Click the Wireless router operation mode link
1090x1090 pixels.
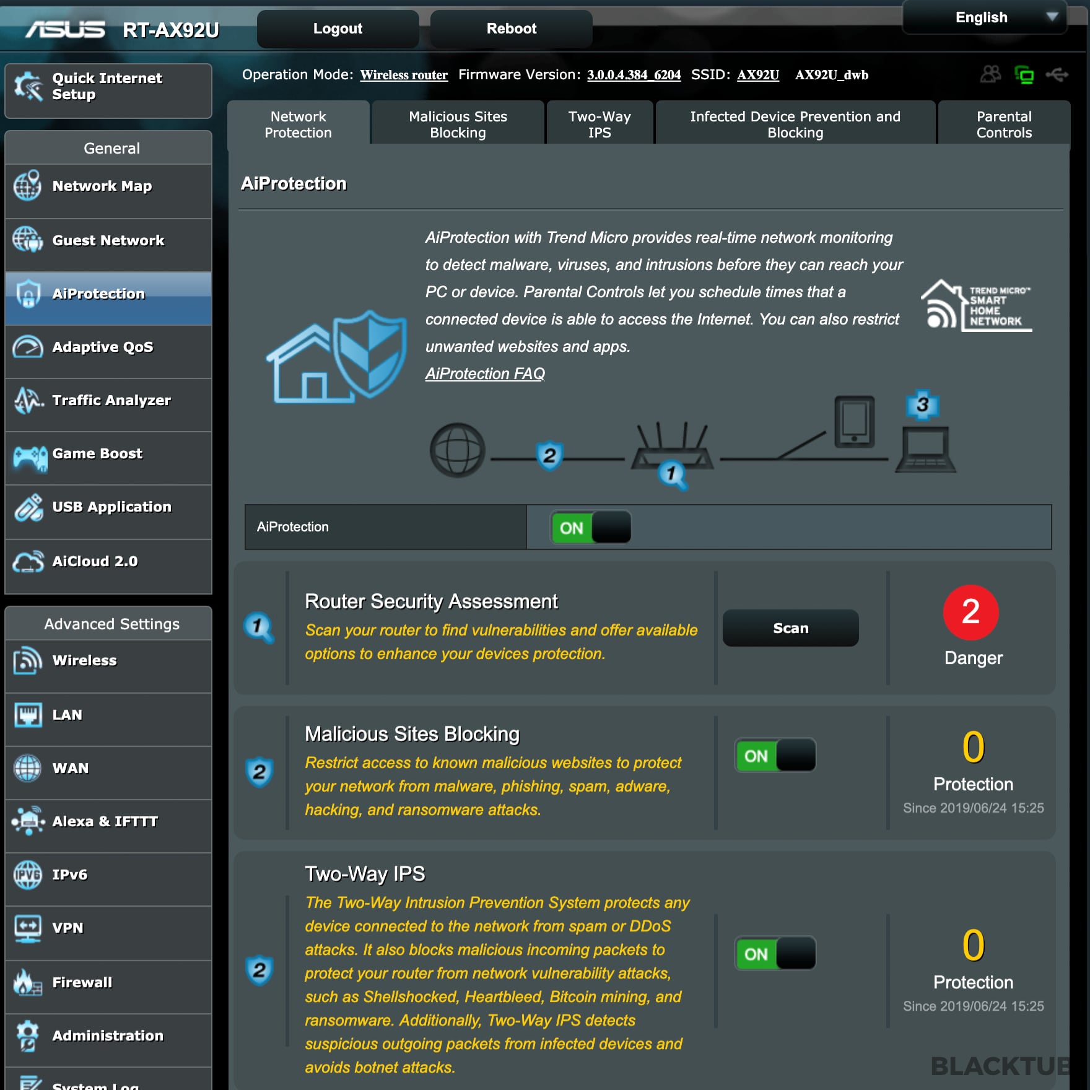tap(404, 75)
